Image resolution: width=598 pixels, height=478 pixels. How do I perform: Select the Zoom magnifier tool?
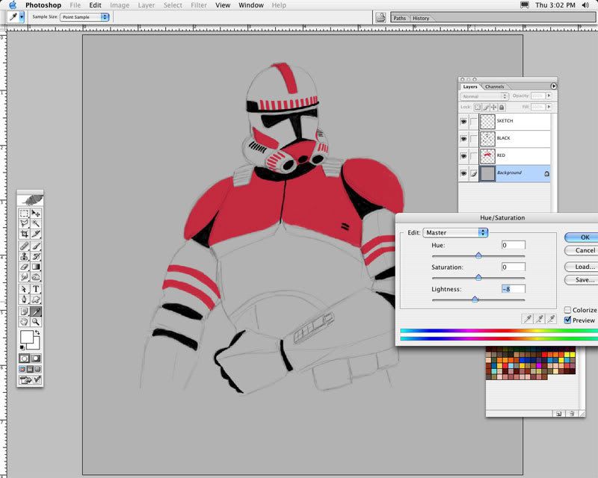36,322
